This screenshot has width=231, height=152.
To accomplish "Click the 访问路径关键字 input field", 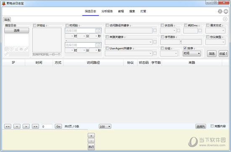I will 129,31.
